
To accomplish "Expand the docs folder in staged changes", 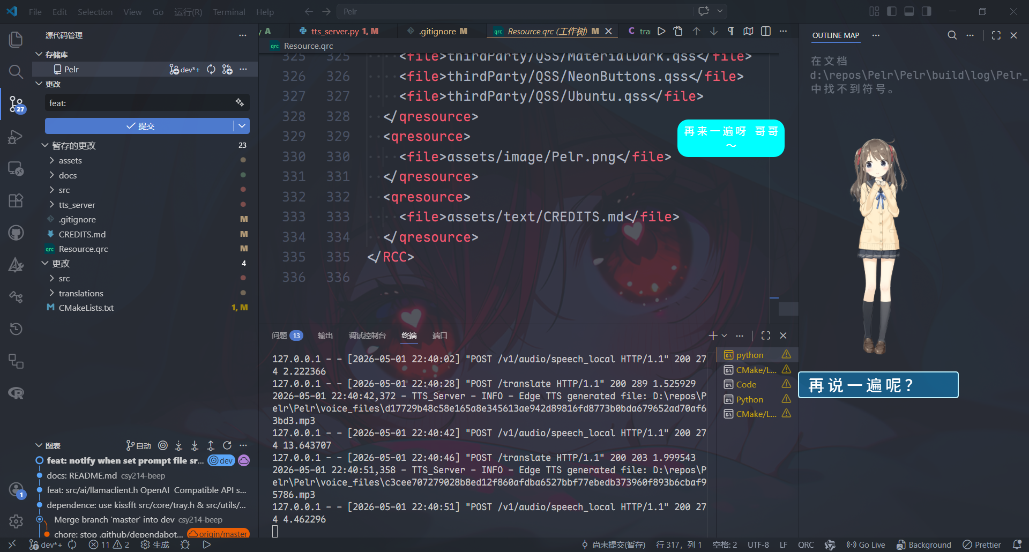I will (51, 175).
